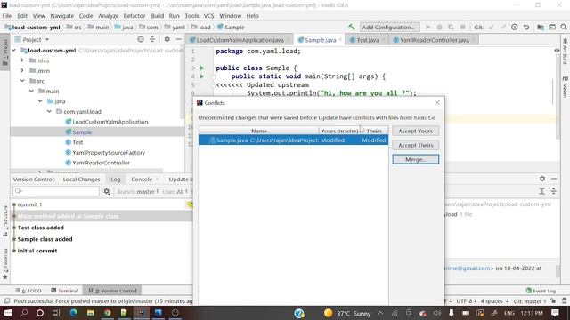
Task: Switch to YamlReaderController.java tab
Action: (x=435, y=40)
